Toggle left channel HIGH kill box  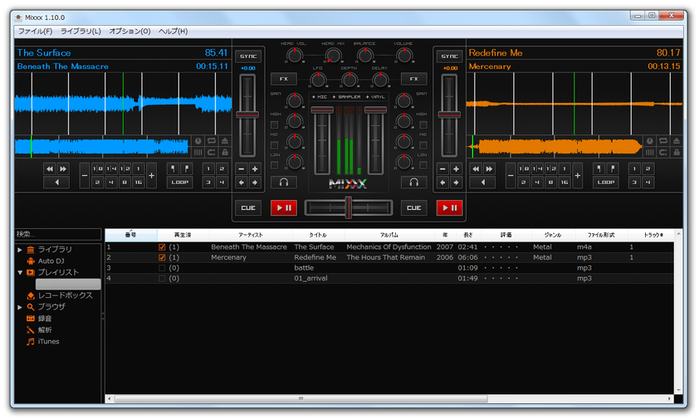point(275,124)
